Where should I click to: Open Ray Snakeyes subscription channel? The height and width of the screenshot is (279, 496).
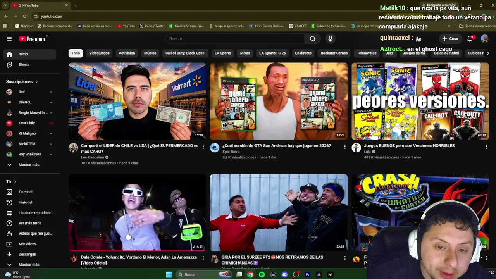point(30,154)
